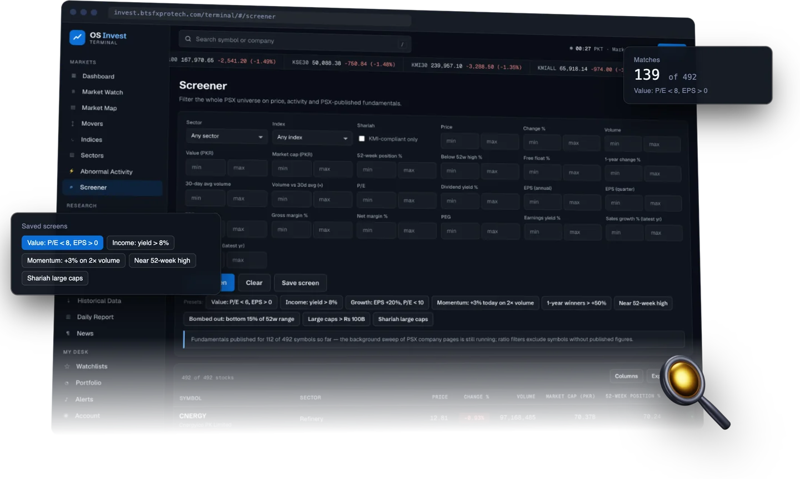
Task: Click the OS Invest logo icon
Action: pyautogui.click(x=77, y=37)
